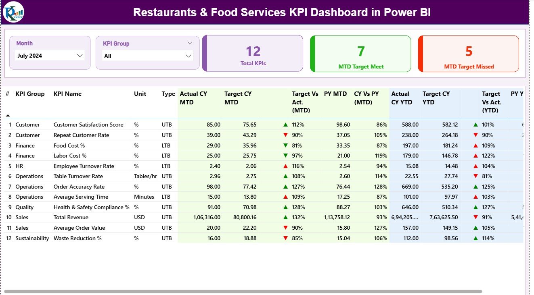The image size is (534, 295).
Task: Click green down arrow for Food Cost % MTD
Action: (x=286, y=145)
